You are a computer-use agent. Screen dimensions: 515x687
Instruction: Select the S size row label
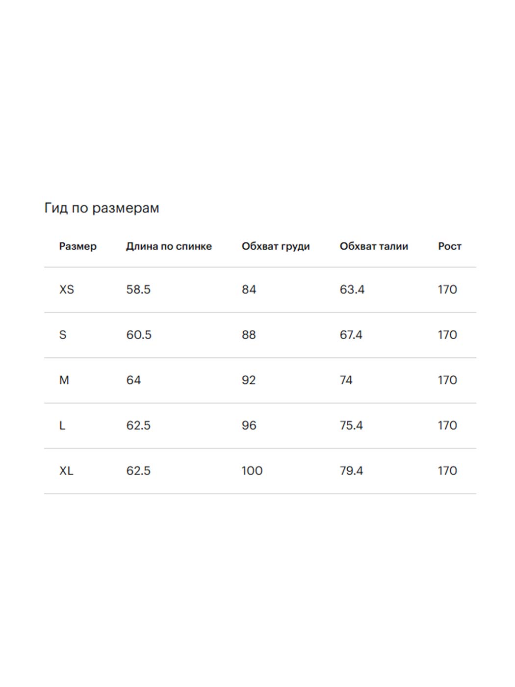coord(62,335)
